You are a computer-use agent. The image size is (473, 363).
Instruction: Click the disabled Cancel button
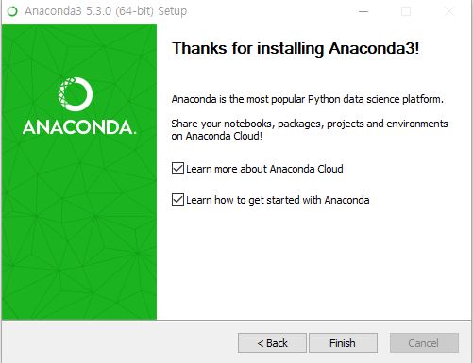(424, 343)
